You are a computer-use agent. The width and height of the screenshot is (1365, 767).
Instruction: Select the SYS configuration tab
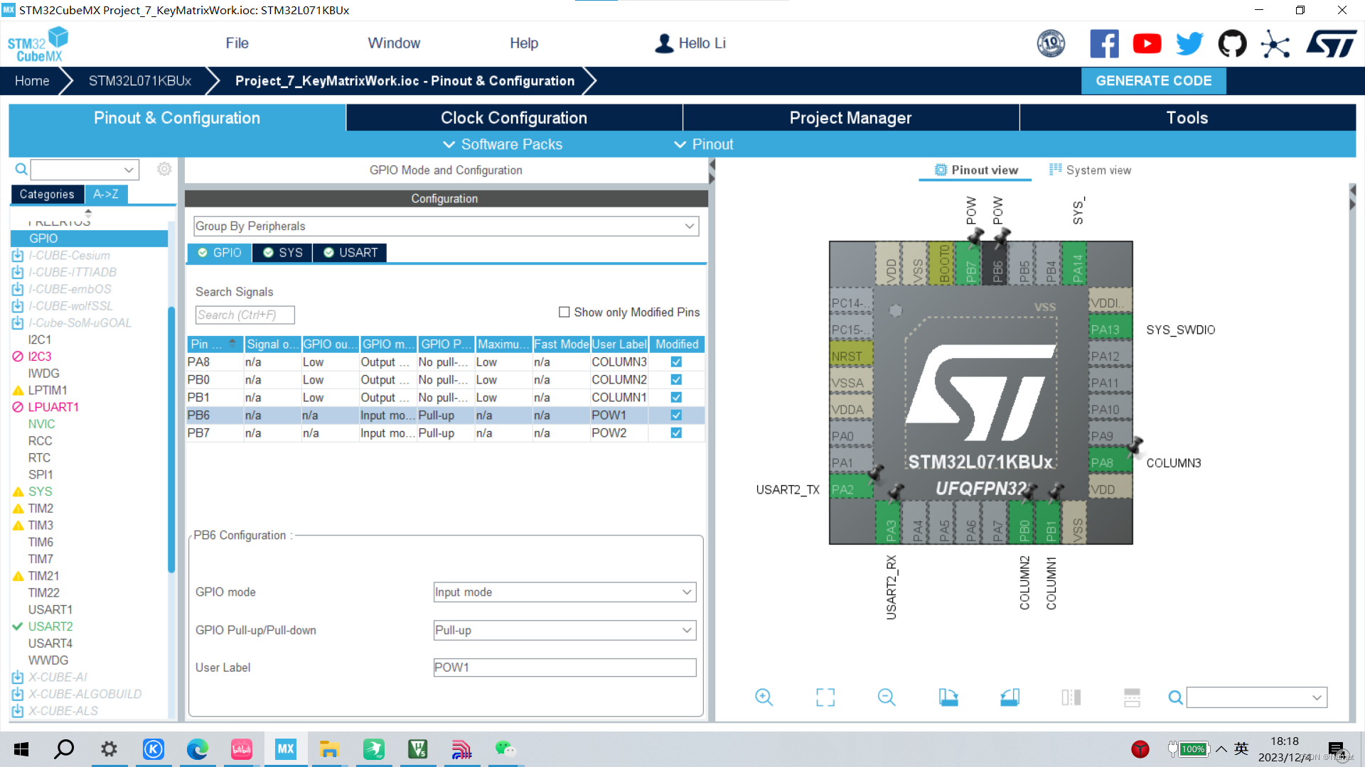coord(283,253)
